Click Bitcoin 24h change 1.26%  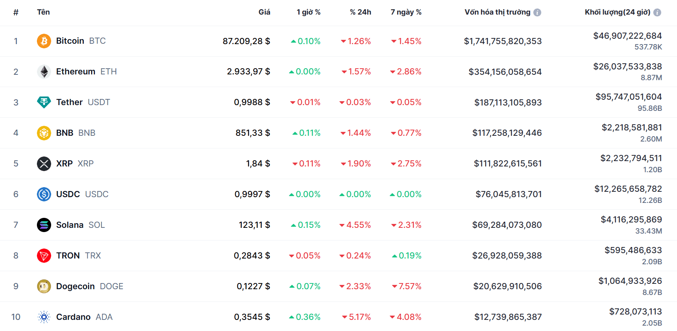(356, 41)
